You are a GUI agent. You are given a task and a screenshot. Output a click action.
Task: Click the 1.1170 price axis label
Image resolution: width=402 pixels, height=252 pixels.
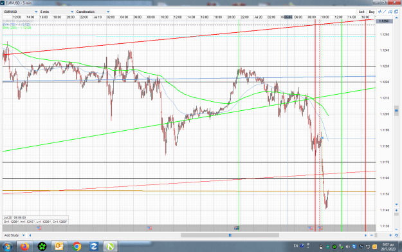point(384,162)
